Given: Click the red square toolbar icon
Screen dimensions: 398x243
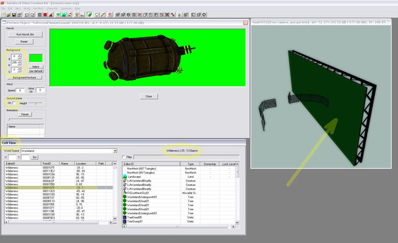Looking at the screenshot, I should click(x=45, y=15).
